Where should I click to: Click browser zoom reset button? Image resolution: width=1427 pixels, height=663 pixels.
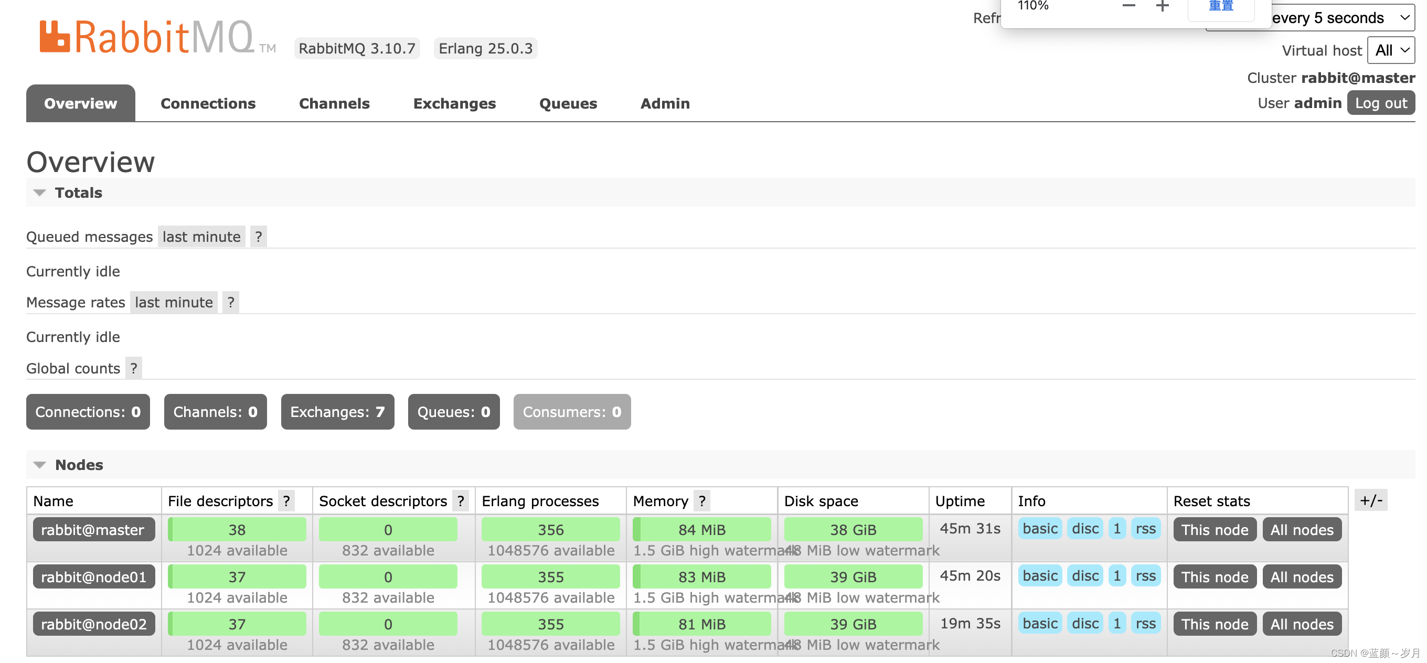click(x=1220, y=7)
